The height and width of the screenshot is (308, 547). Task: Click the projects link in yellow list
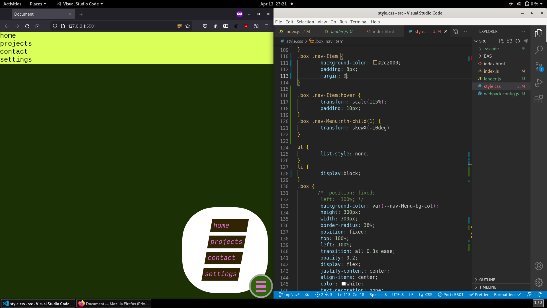(x=16, y=43)
